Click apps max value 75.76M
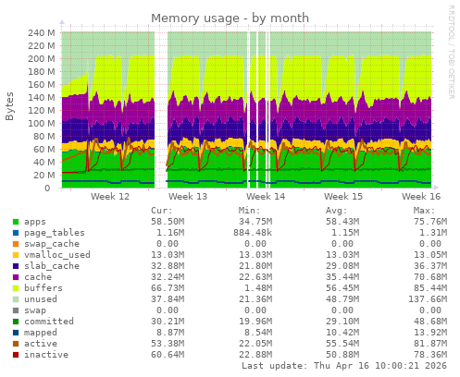Screen dimensions: 460x377 pos(430,222)
